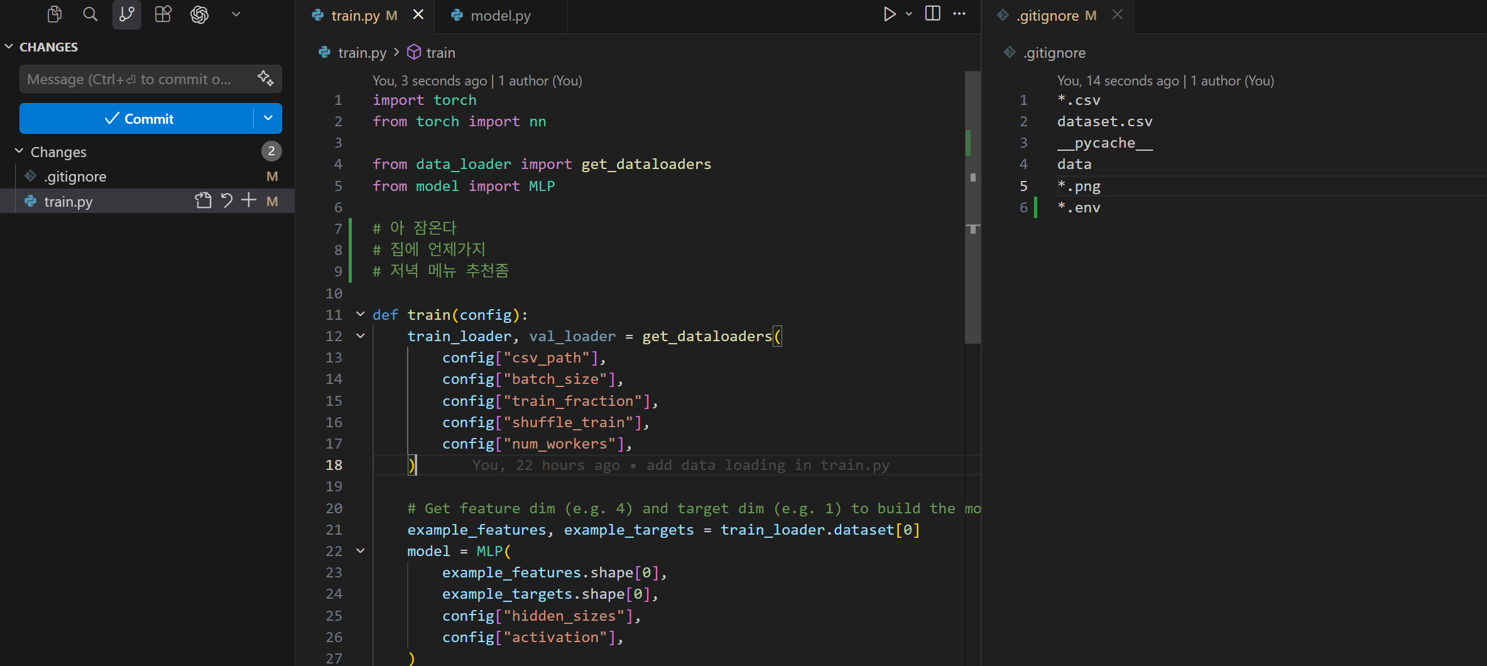The image size is (1487, 666).
Task: Collapse the Changes section
Action: pos(19,151)
